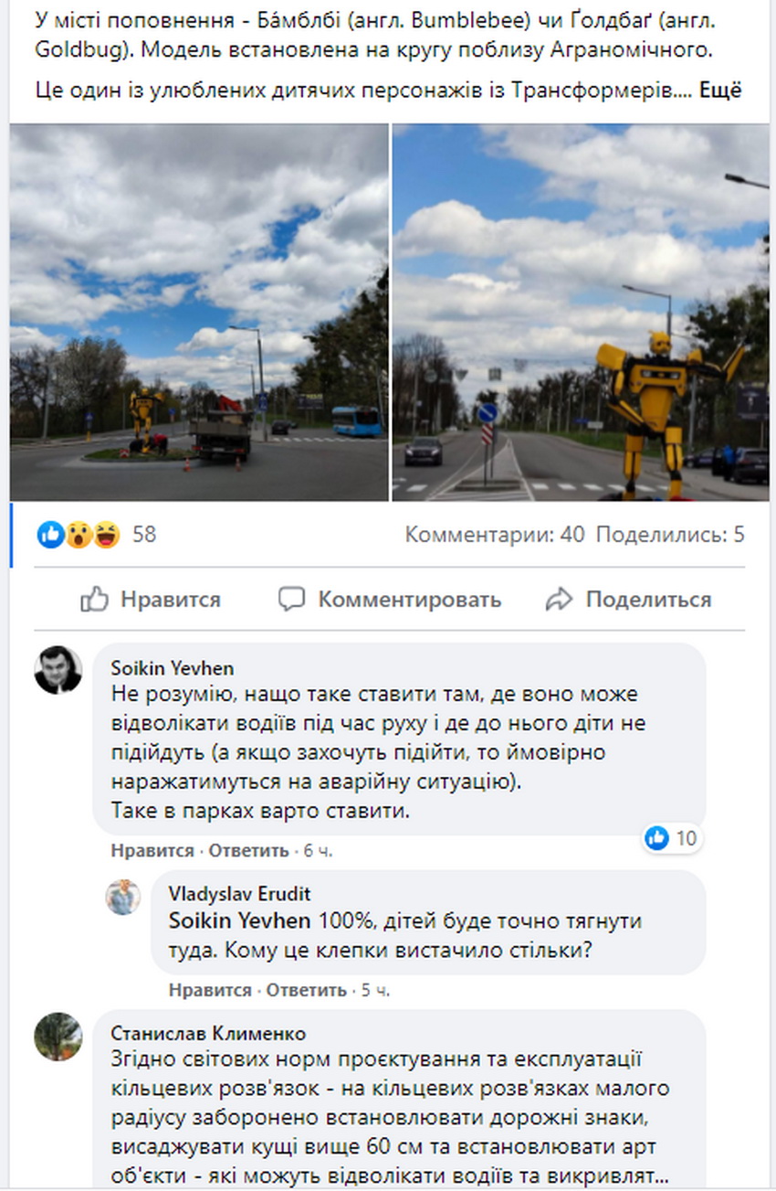The height and width of the screenshot is (1191, 776).
Task: Open Soikin Yevhen's profile avatar
Action: [x=58, y=670]
